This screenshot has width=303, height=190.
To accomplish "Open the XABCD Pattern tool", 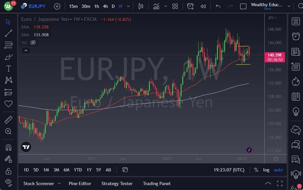I will pos(8,80).
